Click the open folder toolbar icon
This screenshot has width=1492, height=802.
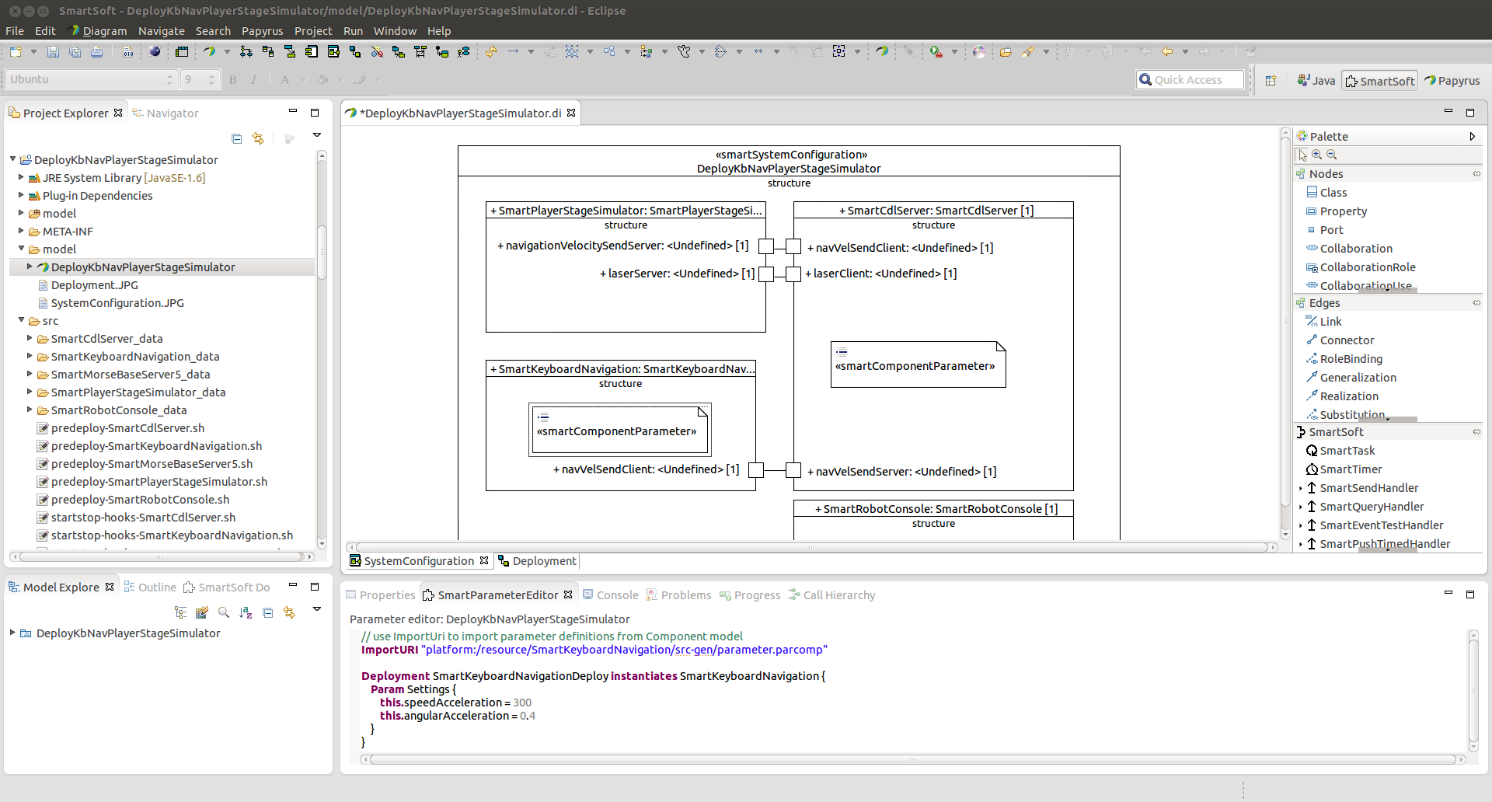click(x=1006, y=51)
